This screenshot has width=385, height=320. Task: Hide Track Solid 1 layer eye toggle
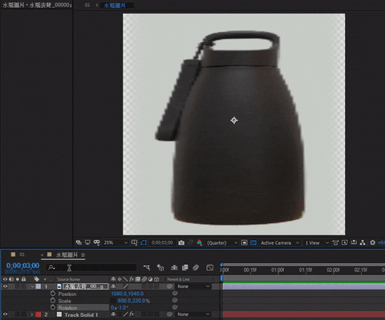tap(5, 314)
